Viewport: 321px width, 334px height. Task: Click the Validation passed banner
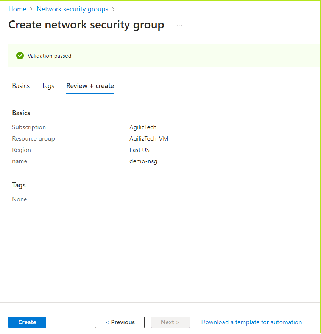click(48, 56)
